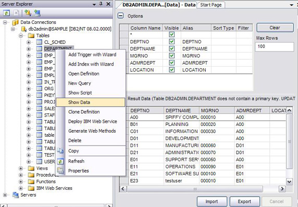The image size is (298, 207).
Task: Choose Generate Web Methods
Action: tap(92, 131)
